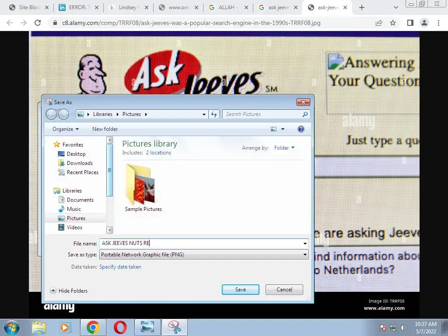Click the navigation pane scrollbar up arrow
Screen dimensions: 448x336
coord(109,140)
